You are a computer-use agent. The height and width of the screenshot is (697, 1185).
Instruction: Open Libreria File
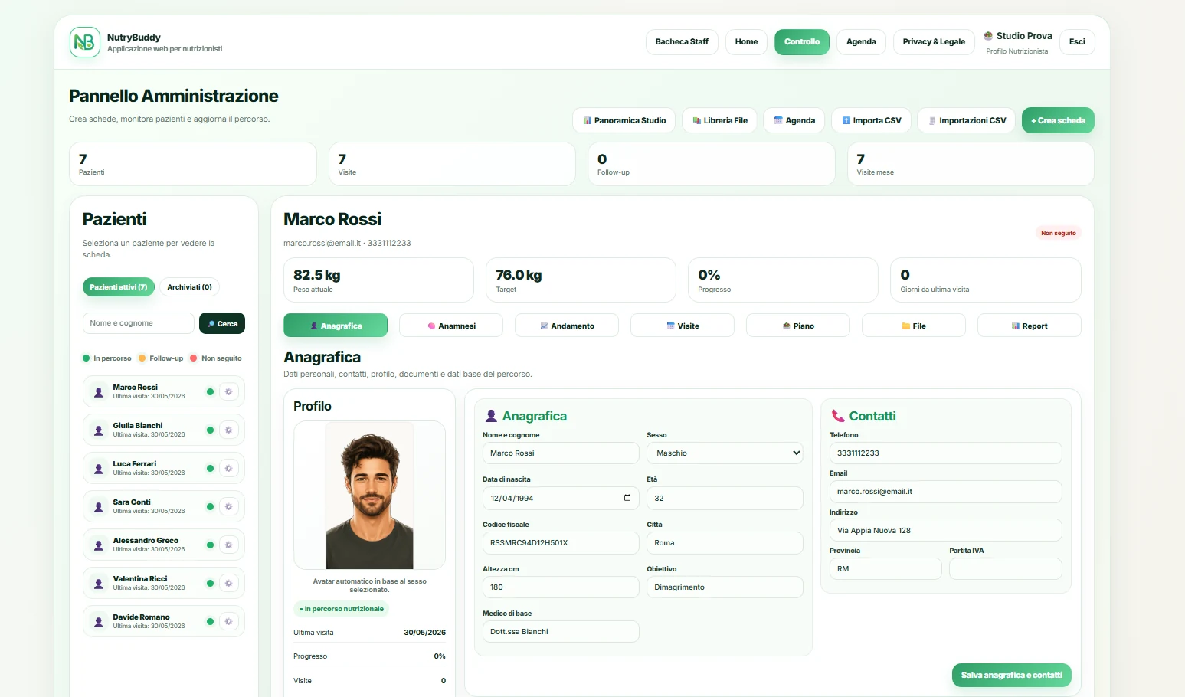tap(720, 120)
